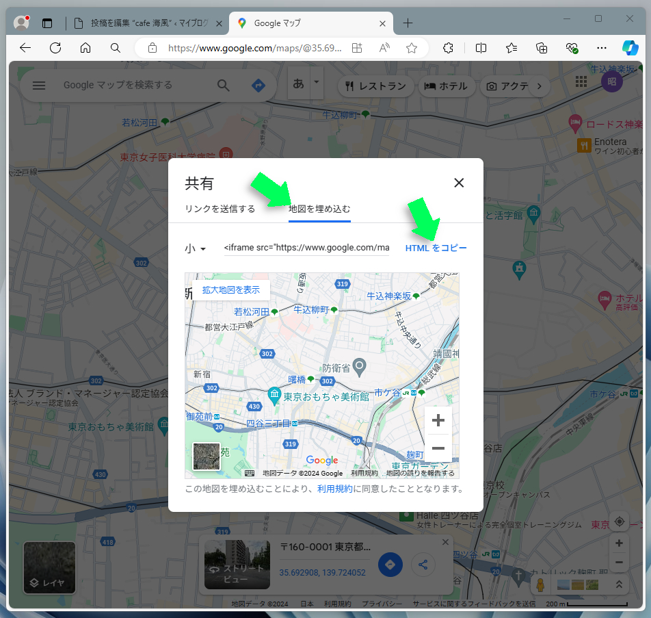
Task: Click the share icon on the location card
Action: [x=423, y=565]
